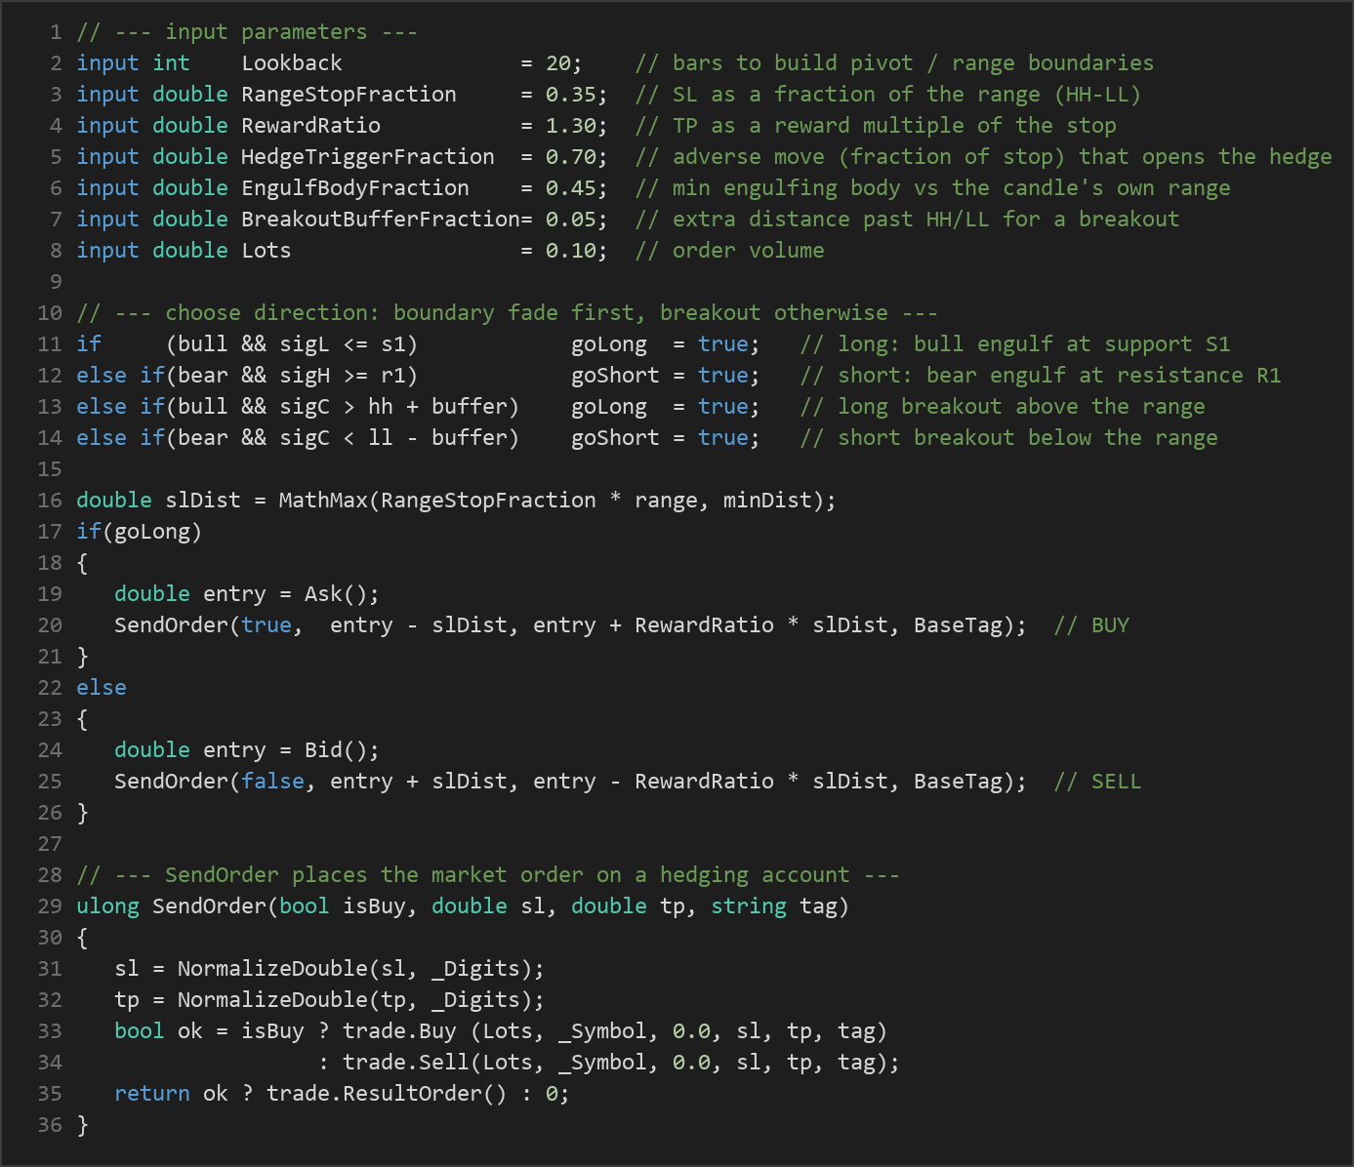Click goShort assignment on line 12
1354x1167 pixels.
666,376
